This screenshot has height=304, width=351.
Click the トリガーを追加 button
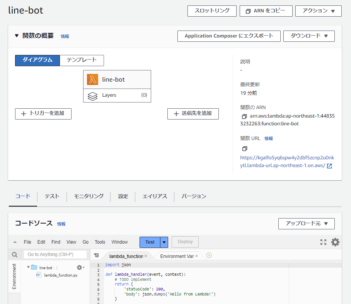[43, 114]
